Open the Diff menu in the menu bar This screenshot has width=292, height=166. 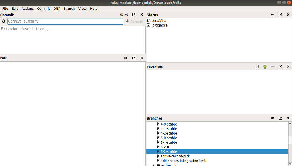pos(57,8)
